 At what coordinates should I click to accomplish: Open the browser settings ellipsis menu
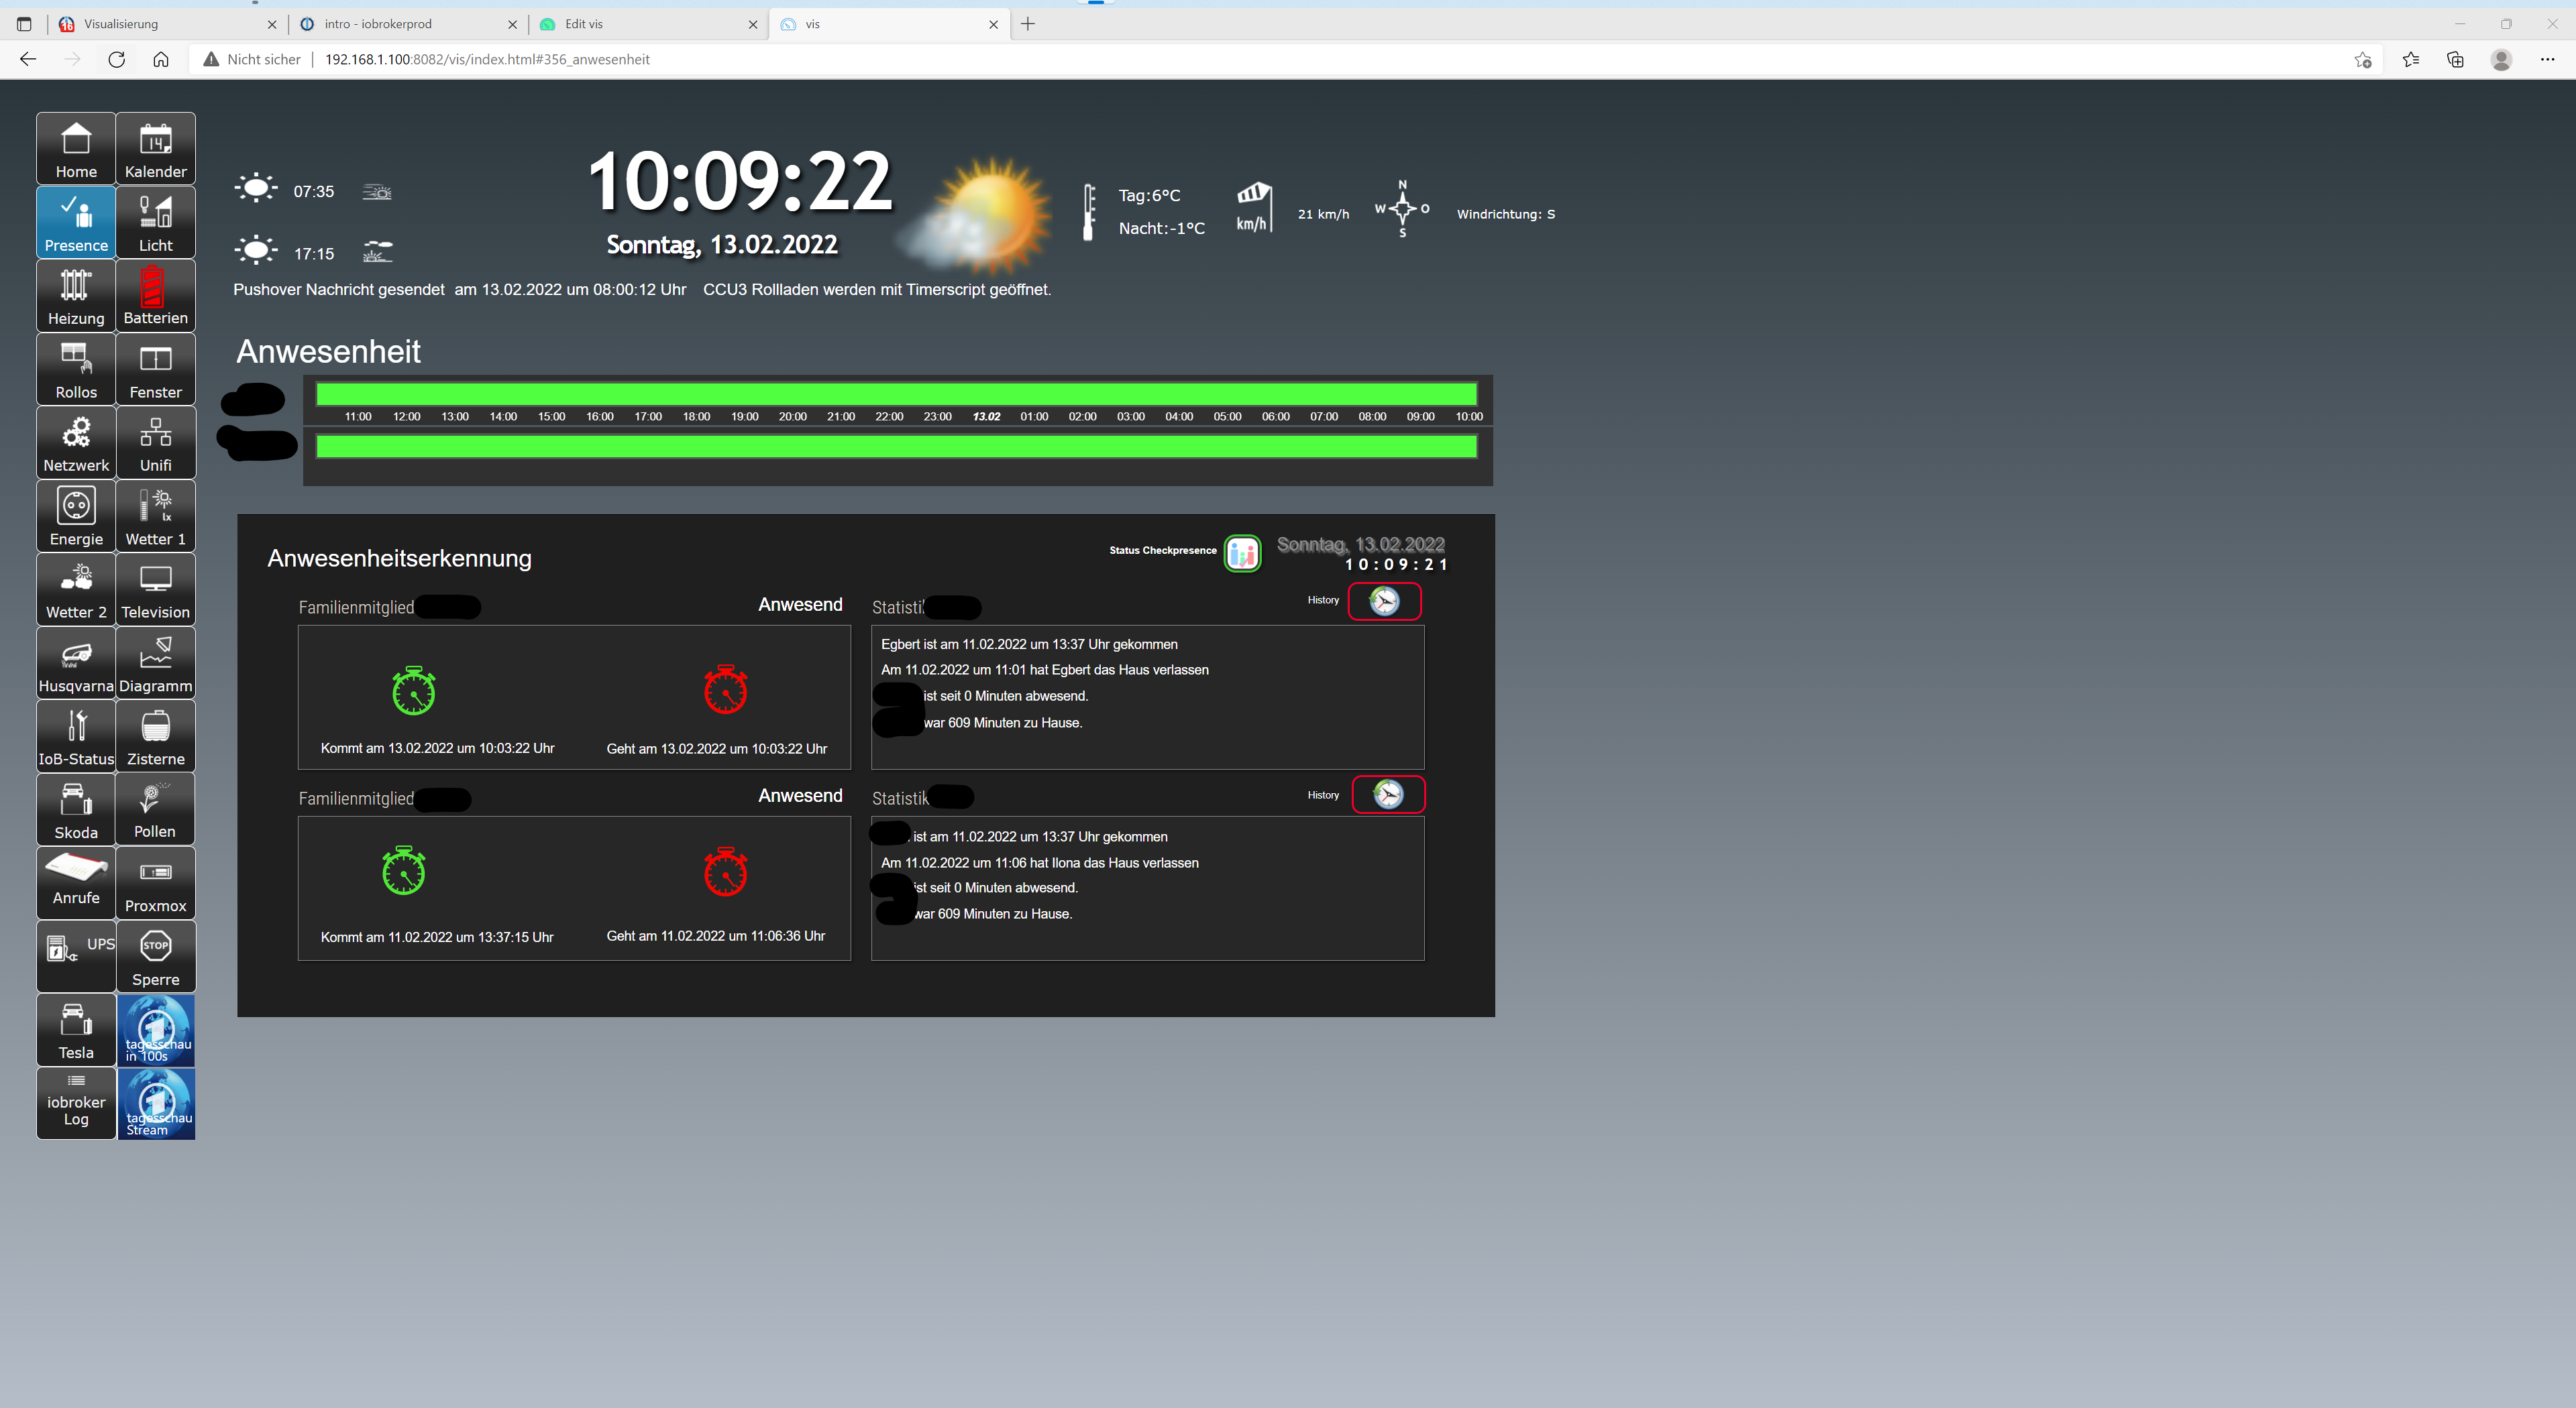coord(2547,60)
